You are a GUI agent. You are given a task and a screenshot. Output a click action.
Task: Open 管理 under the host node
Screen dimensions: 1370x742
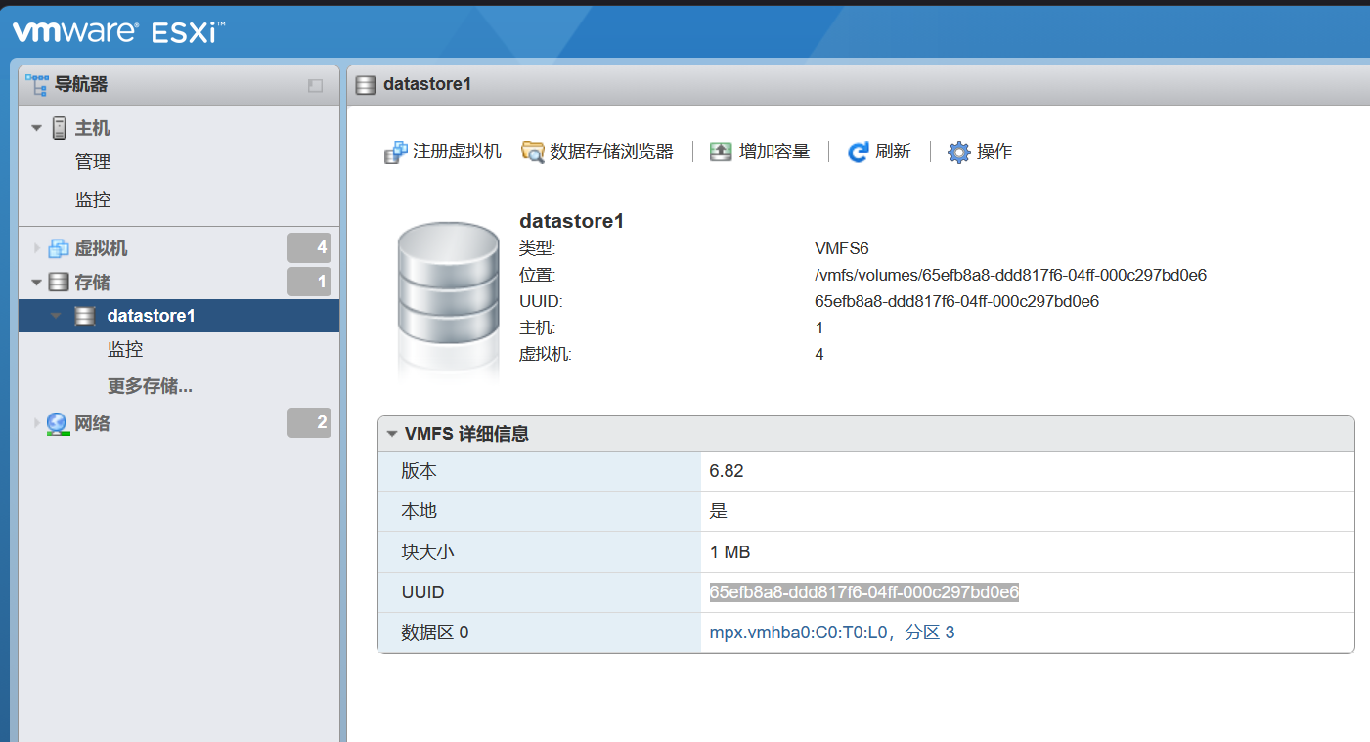pos(93,162)
